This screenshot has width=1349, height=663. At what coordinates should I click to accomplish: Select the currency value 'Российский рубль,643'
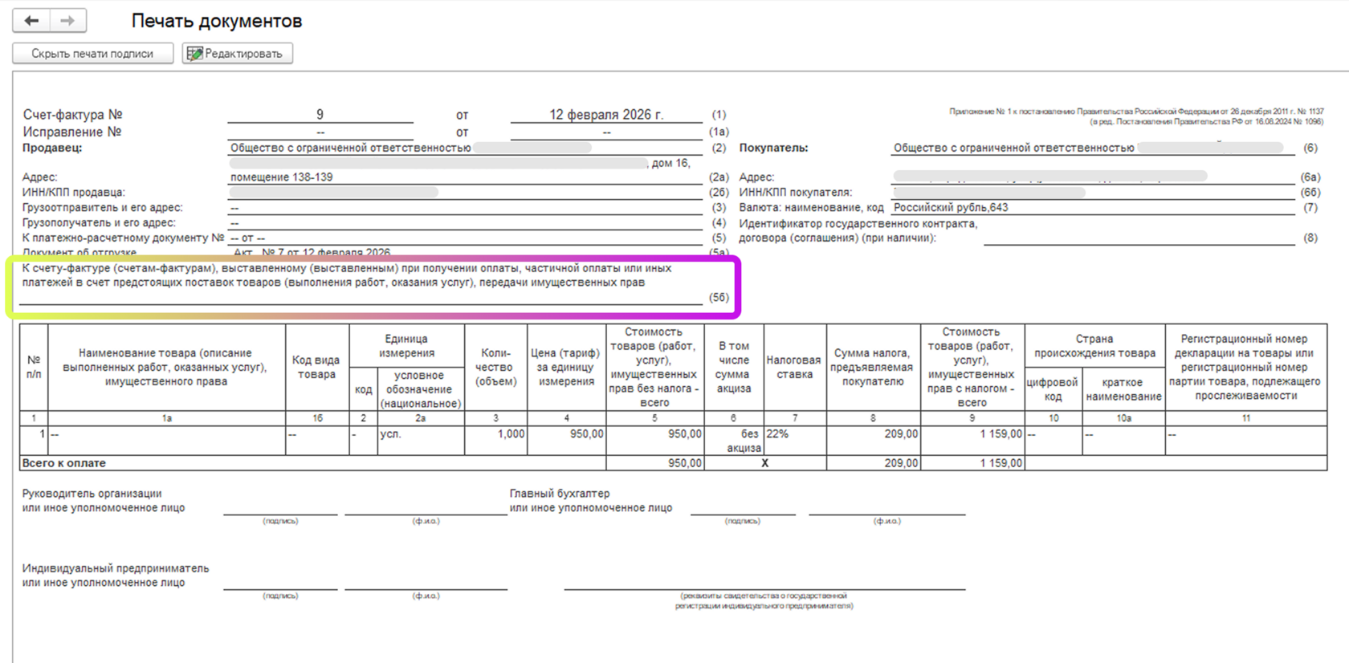951,207
